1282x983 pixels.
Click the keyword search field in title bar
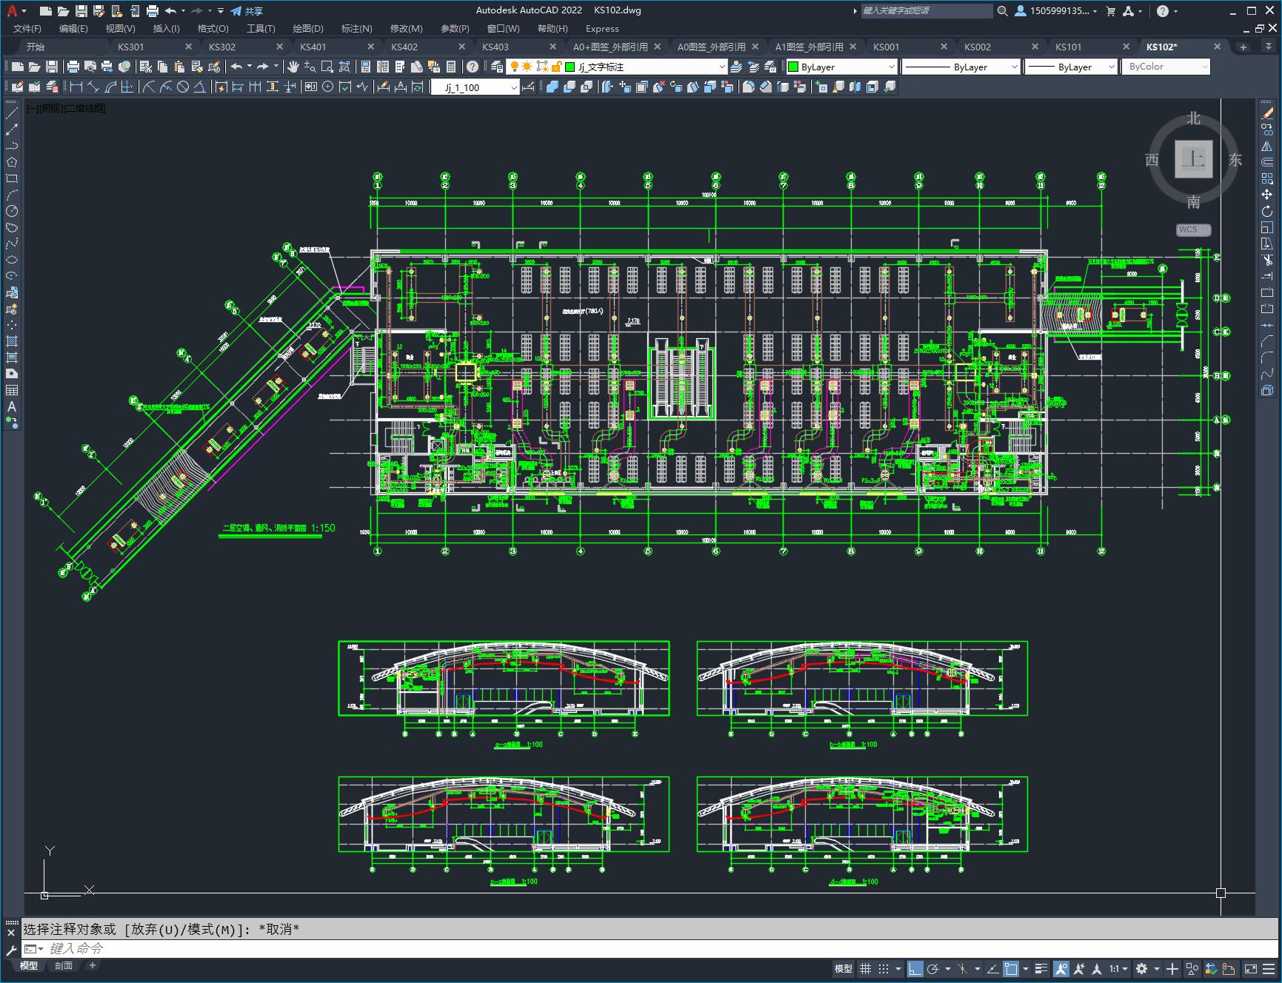tap(927, 11)
